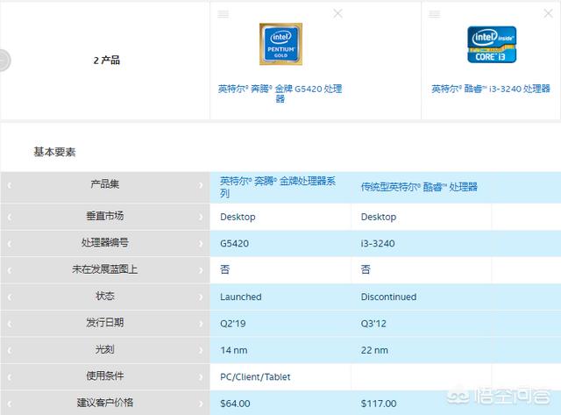
Task: Click left arrow on 建议客户价格 row
Action: pos(10,404)
